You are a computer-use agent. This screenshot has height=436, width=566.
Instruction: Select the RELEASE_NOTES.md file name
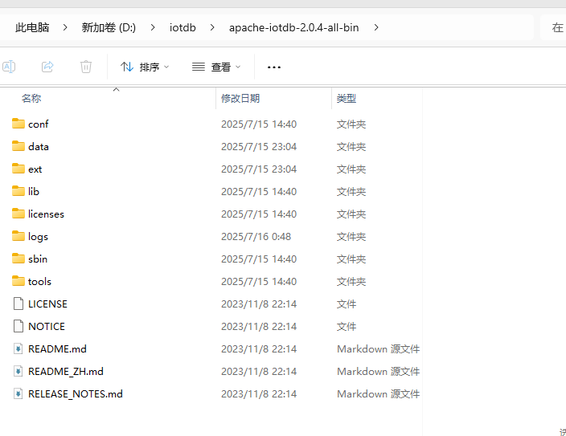pos(76,393)
